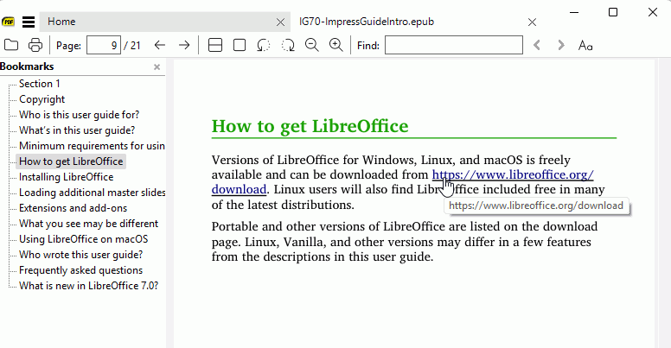Click the '/ 21' total pages label

click(132, 45)
